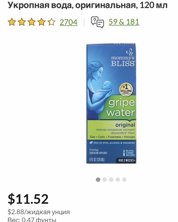Click the #1 Selling Brand gold badge

click(x=126, y=90)
